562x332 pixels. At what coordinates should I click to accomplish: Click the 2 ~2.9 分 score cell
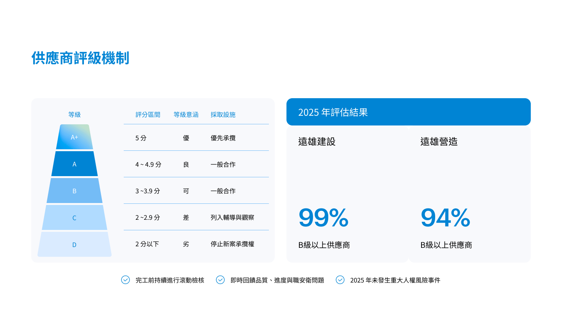point(148,217)
